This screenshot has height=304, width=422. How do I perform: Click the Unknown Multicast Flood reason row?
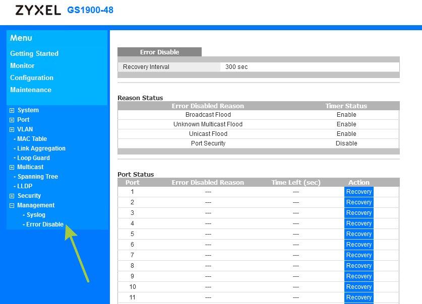click(x=258, y=124)
